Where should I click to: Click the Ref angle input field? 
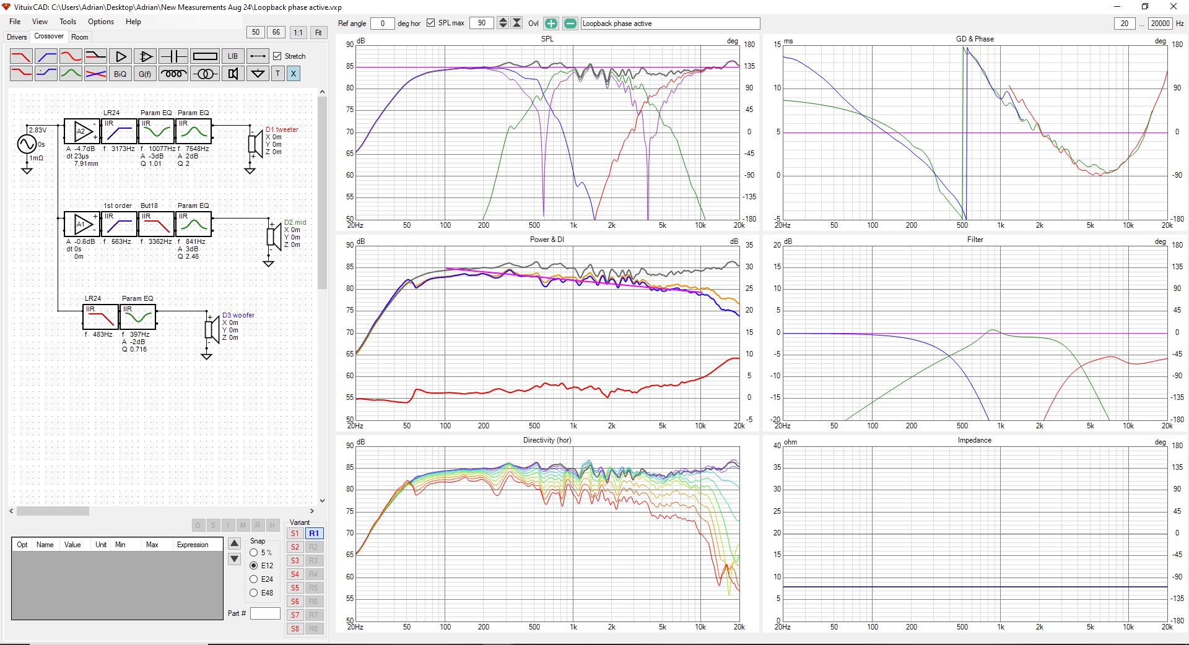click(382, 24)
